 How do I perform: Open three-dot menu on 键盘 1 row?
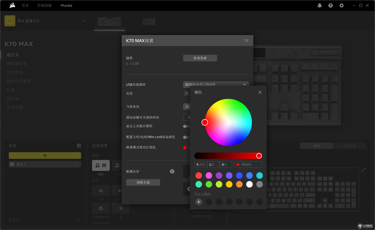click(x=77, y=164)
